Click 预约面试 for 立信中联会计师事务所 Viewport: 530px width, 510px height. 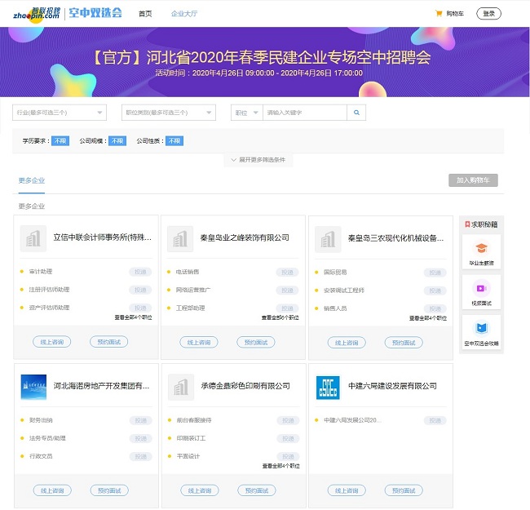(108, 342)
